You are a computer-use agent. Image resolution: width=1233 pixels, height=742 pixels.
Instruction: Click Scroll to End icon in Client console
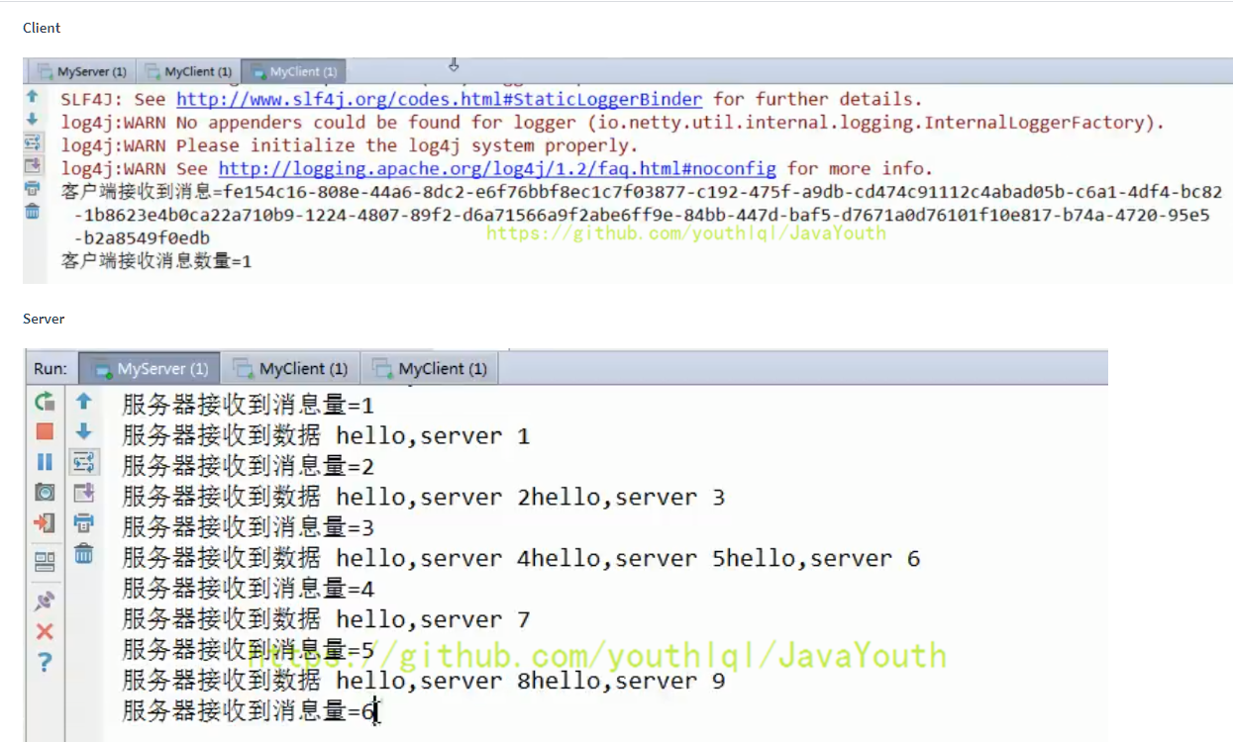32,165
